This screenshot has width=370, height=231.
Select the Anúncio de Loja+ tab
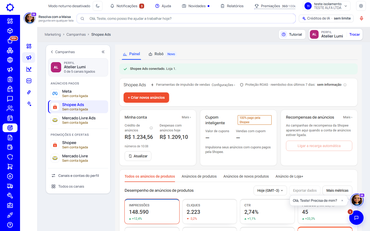coord(289,176)
